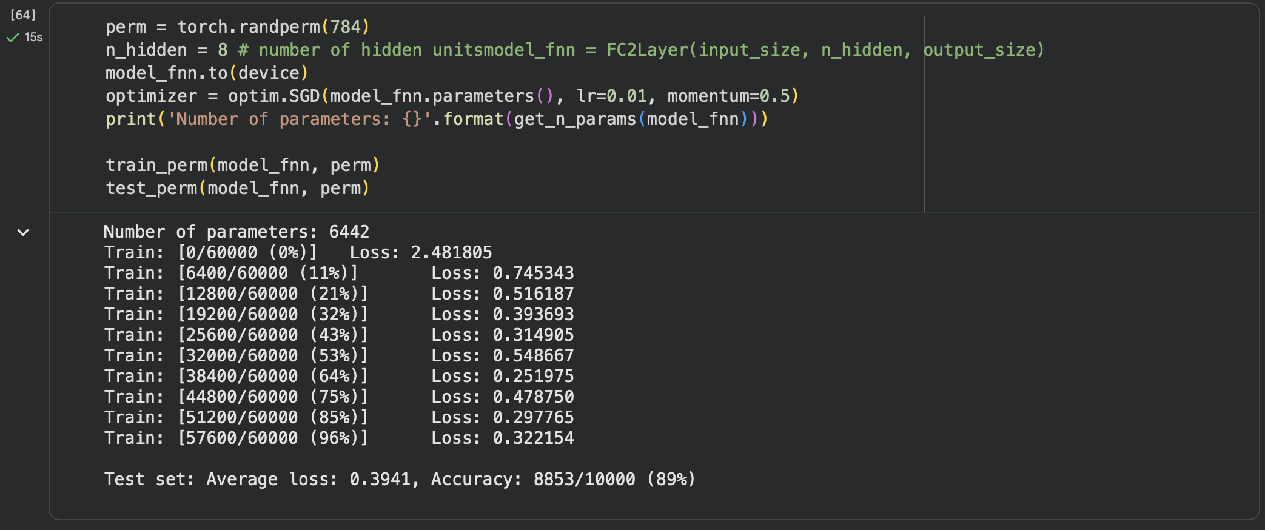Click the output_size) text past the ruler
This screenshot has width=1265, height=530.
pyautogui.click(x=984, y=50)
